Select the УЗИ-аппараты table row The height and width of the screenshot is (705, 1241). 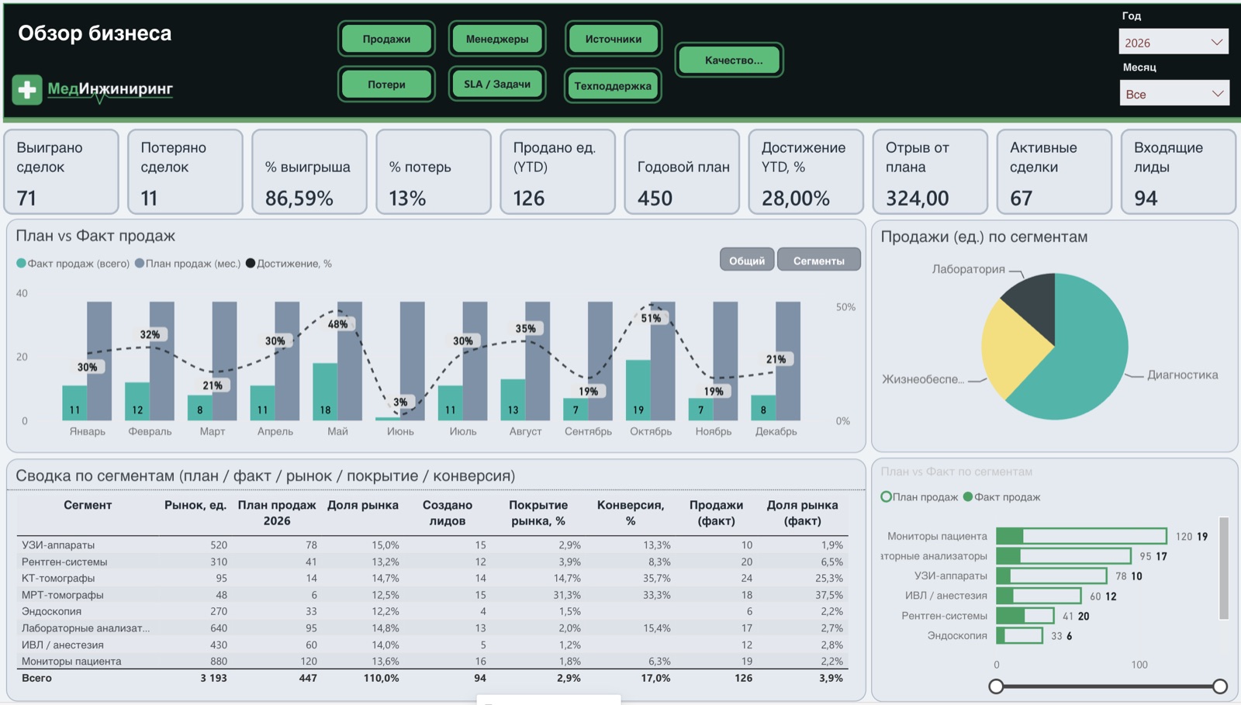(432, 545)
